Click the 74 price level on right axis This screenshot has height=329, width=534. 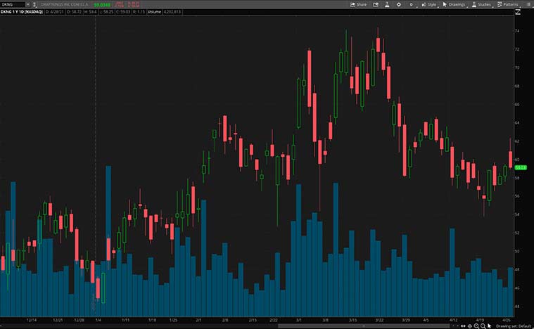[517, 31]
